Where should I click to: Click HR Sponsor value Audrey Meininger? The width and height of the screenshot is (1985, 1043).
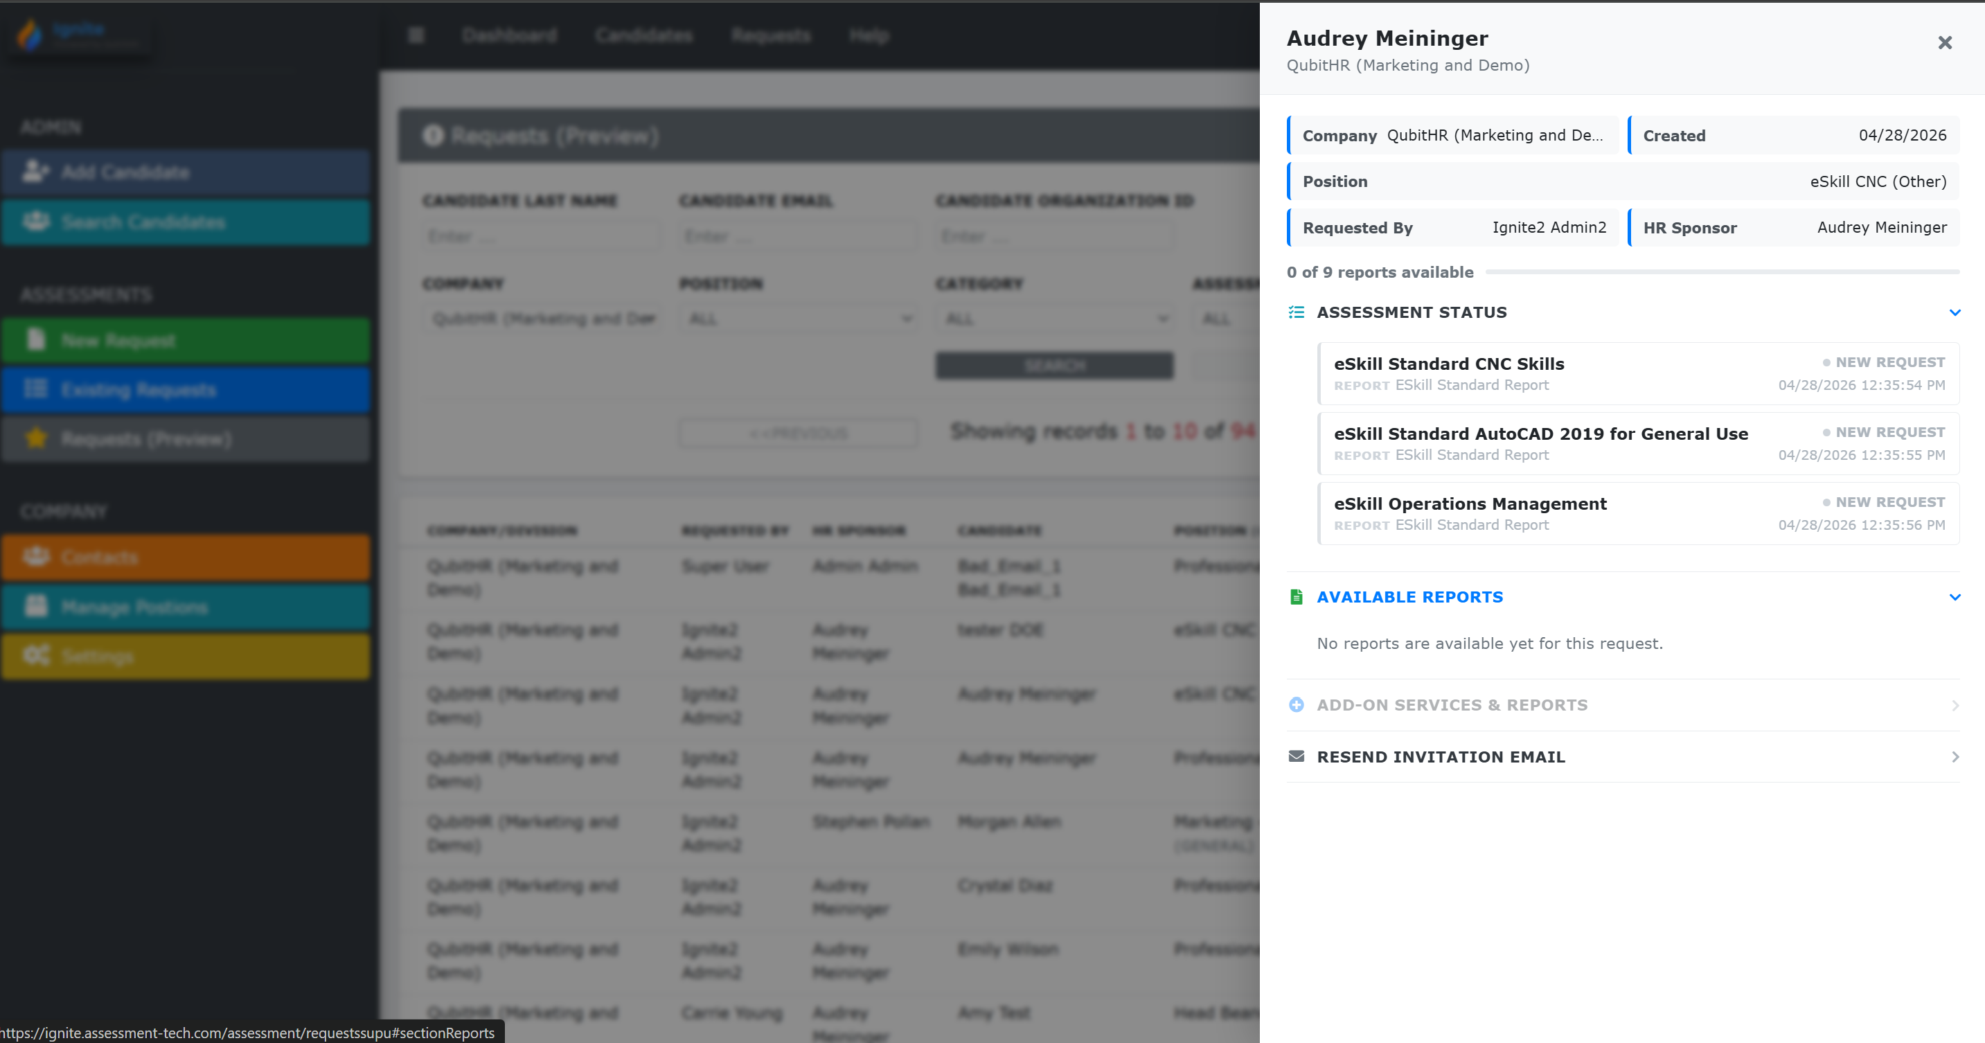(1881, 227)
